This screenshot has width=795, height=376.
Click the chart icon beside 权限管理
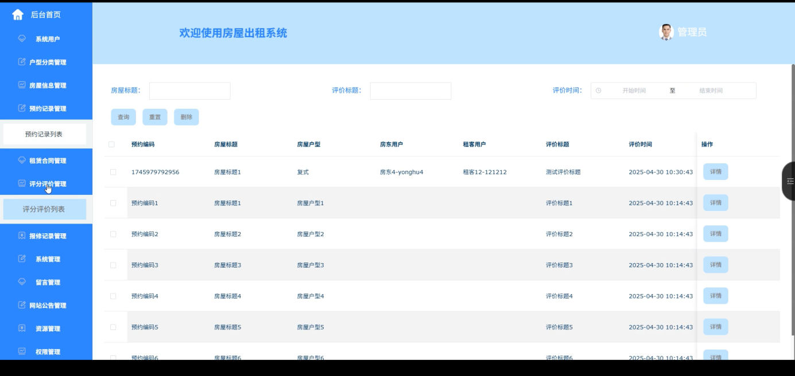22,351
